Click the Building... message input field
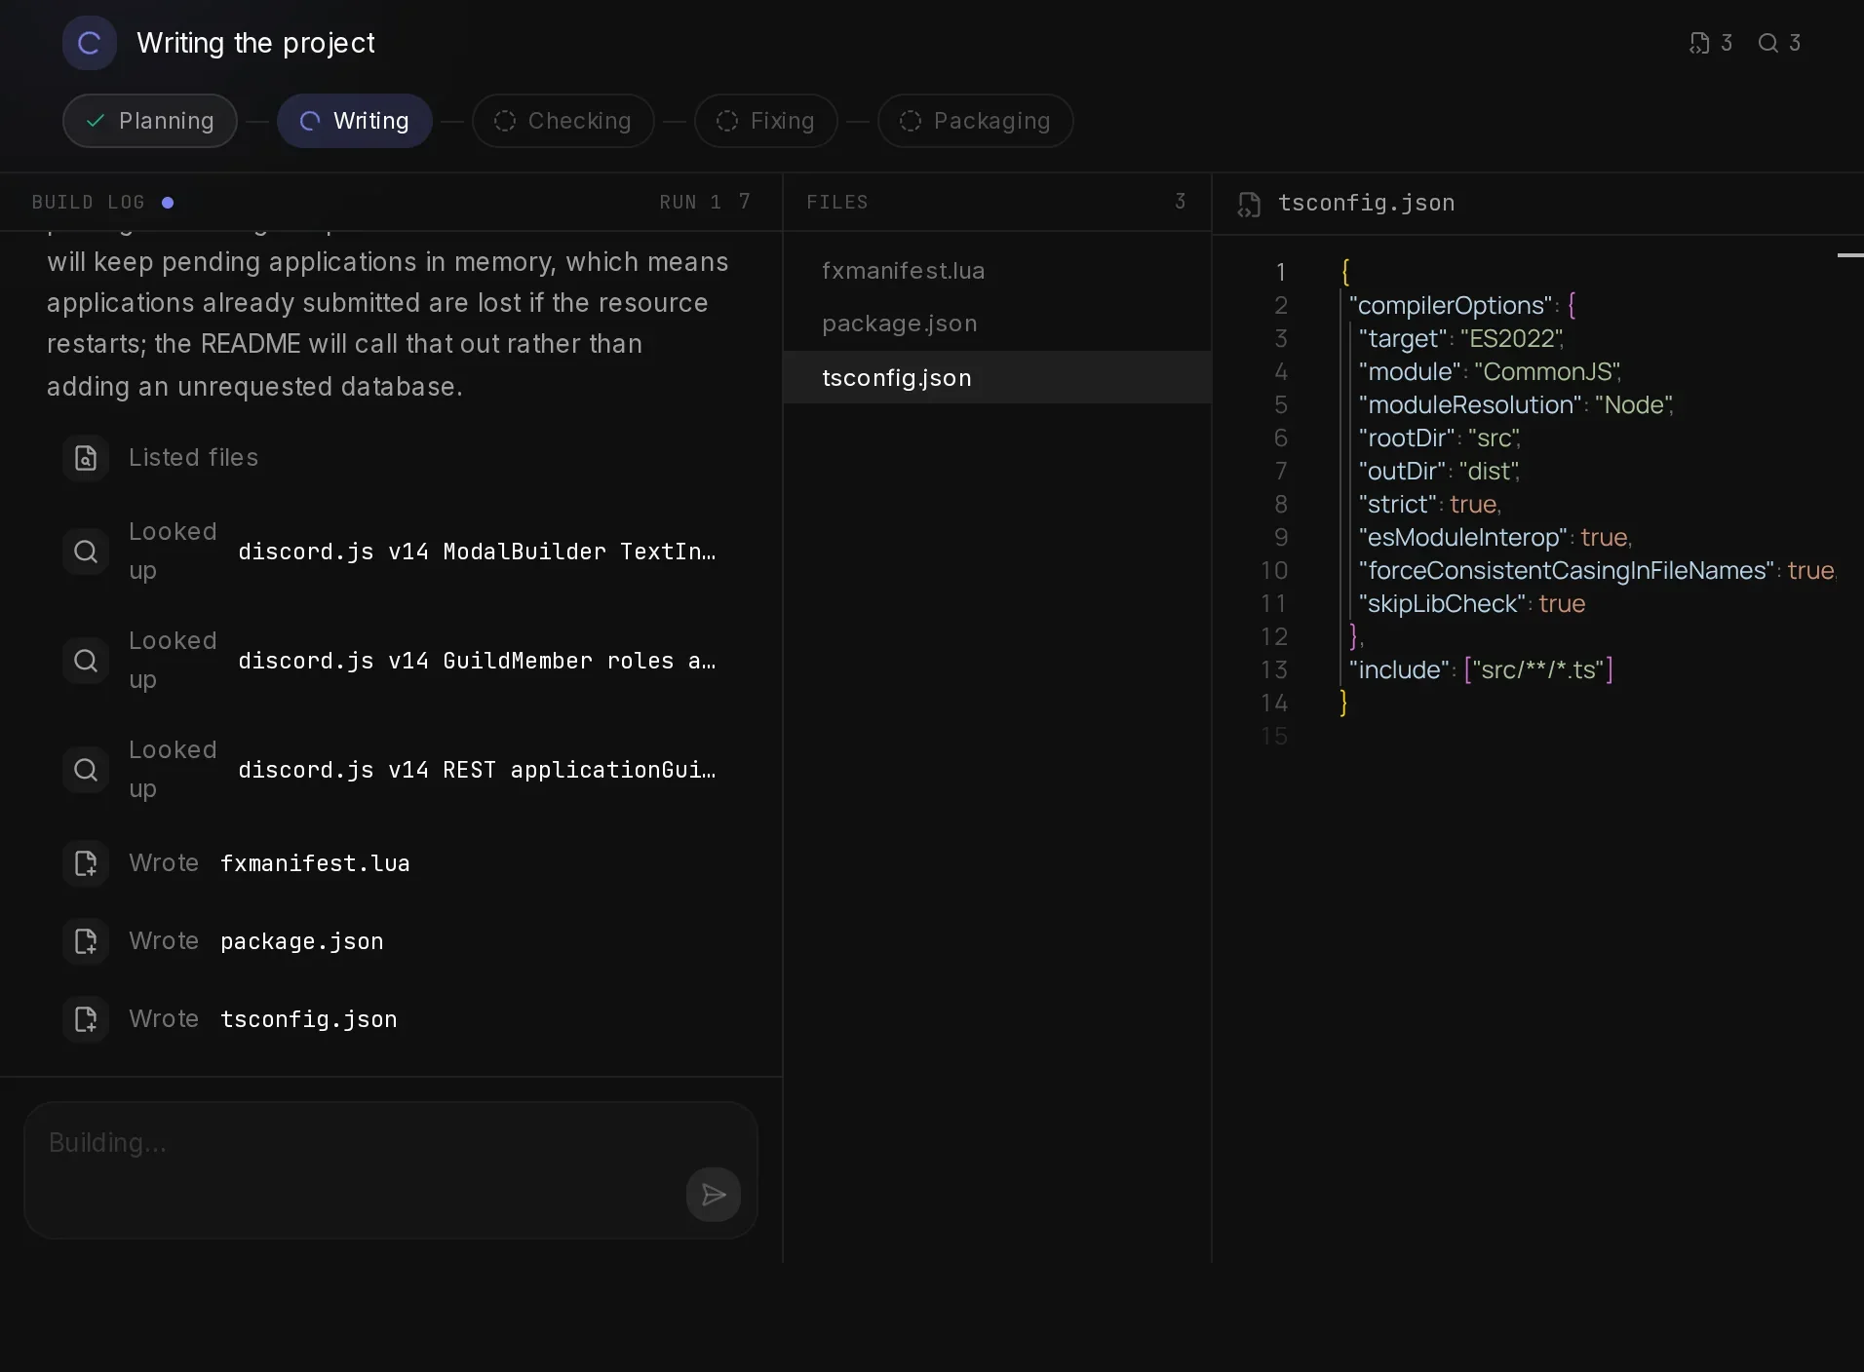This screenshot has height=1372, width=1864. click(391, 1170)
